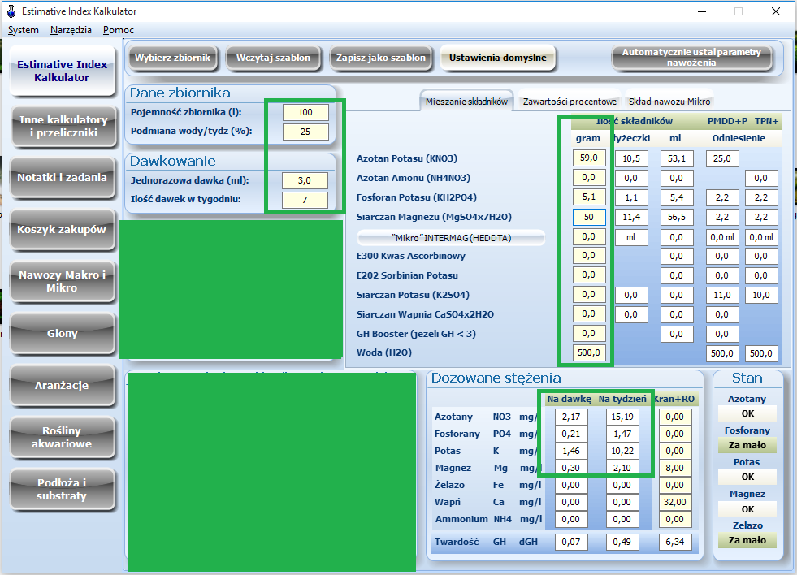
Task: Open the Koszyk zakupów section
Action: point(62,230)
